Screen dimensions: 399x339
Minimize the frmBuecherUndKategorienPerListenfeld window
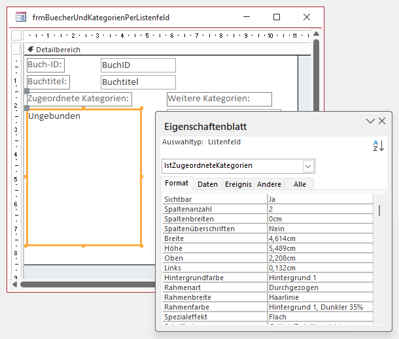(x=247, y=18)
